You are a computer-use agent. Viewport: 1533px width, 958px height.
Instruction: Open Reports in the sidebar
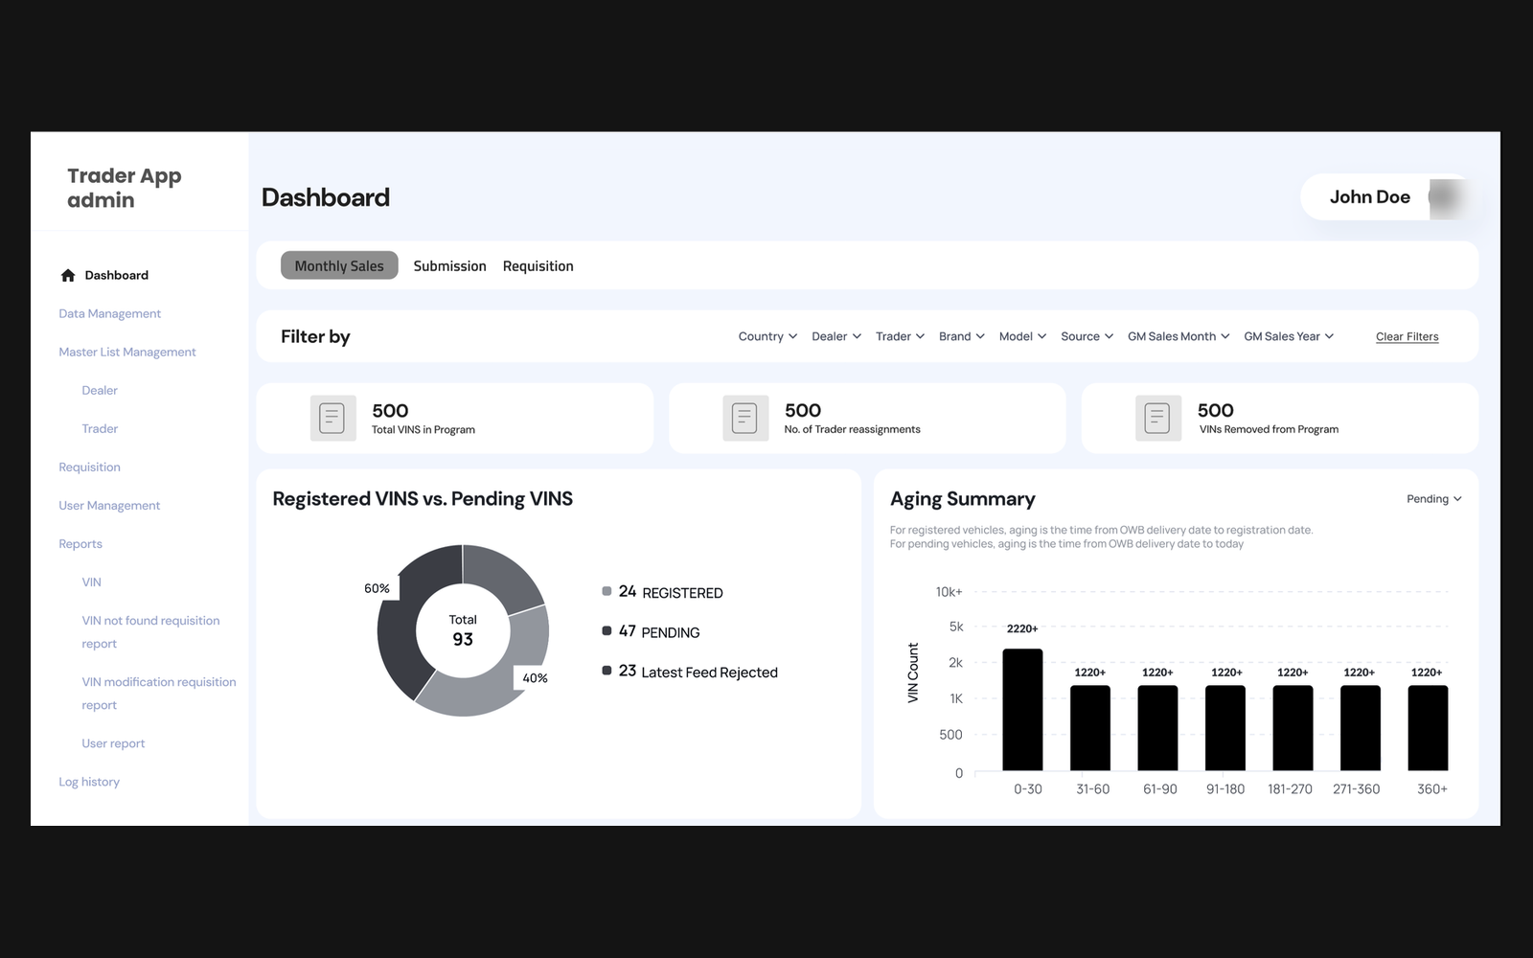pyautogui.click(x=80, y=544)
